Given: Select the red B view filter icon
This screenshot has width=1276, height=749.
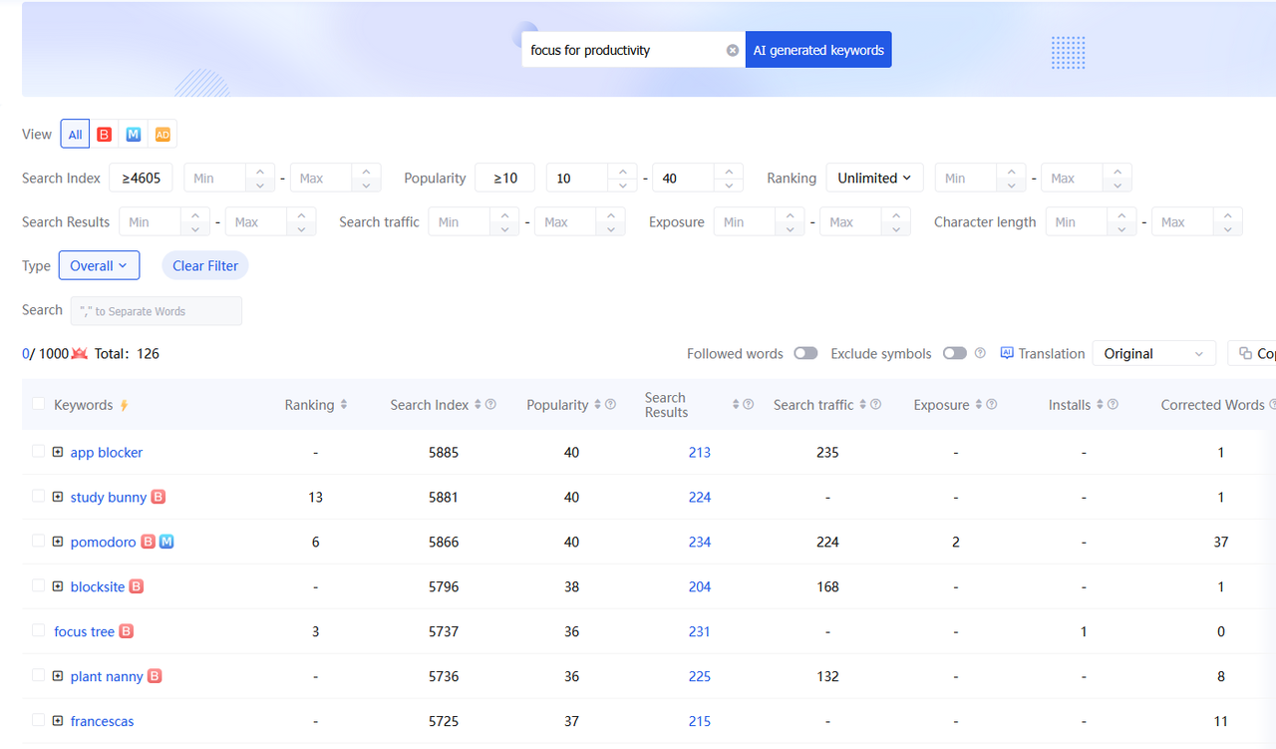Looking at the screenshot, I should tap(104, 135).
